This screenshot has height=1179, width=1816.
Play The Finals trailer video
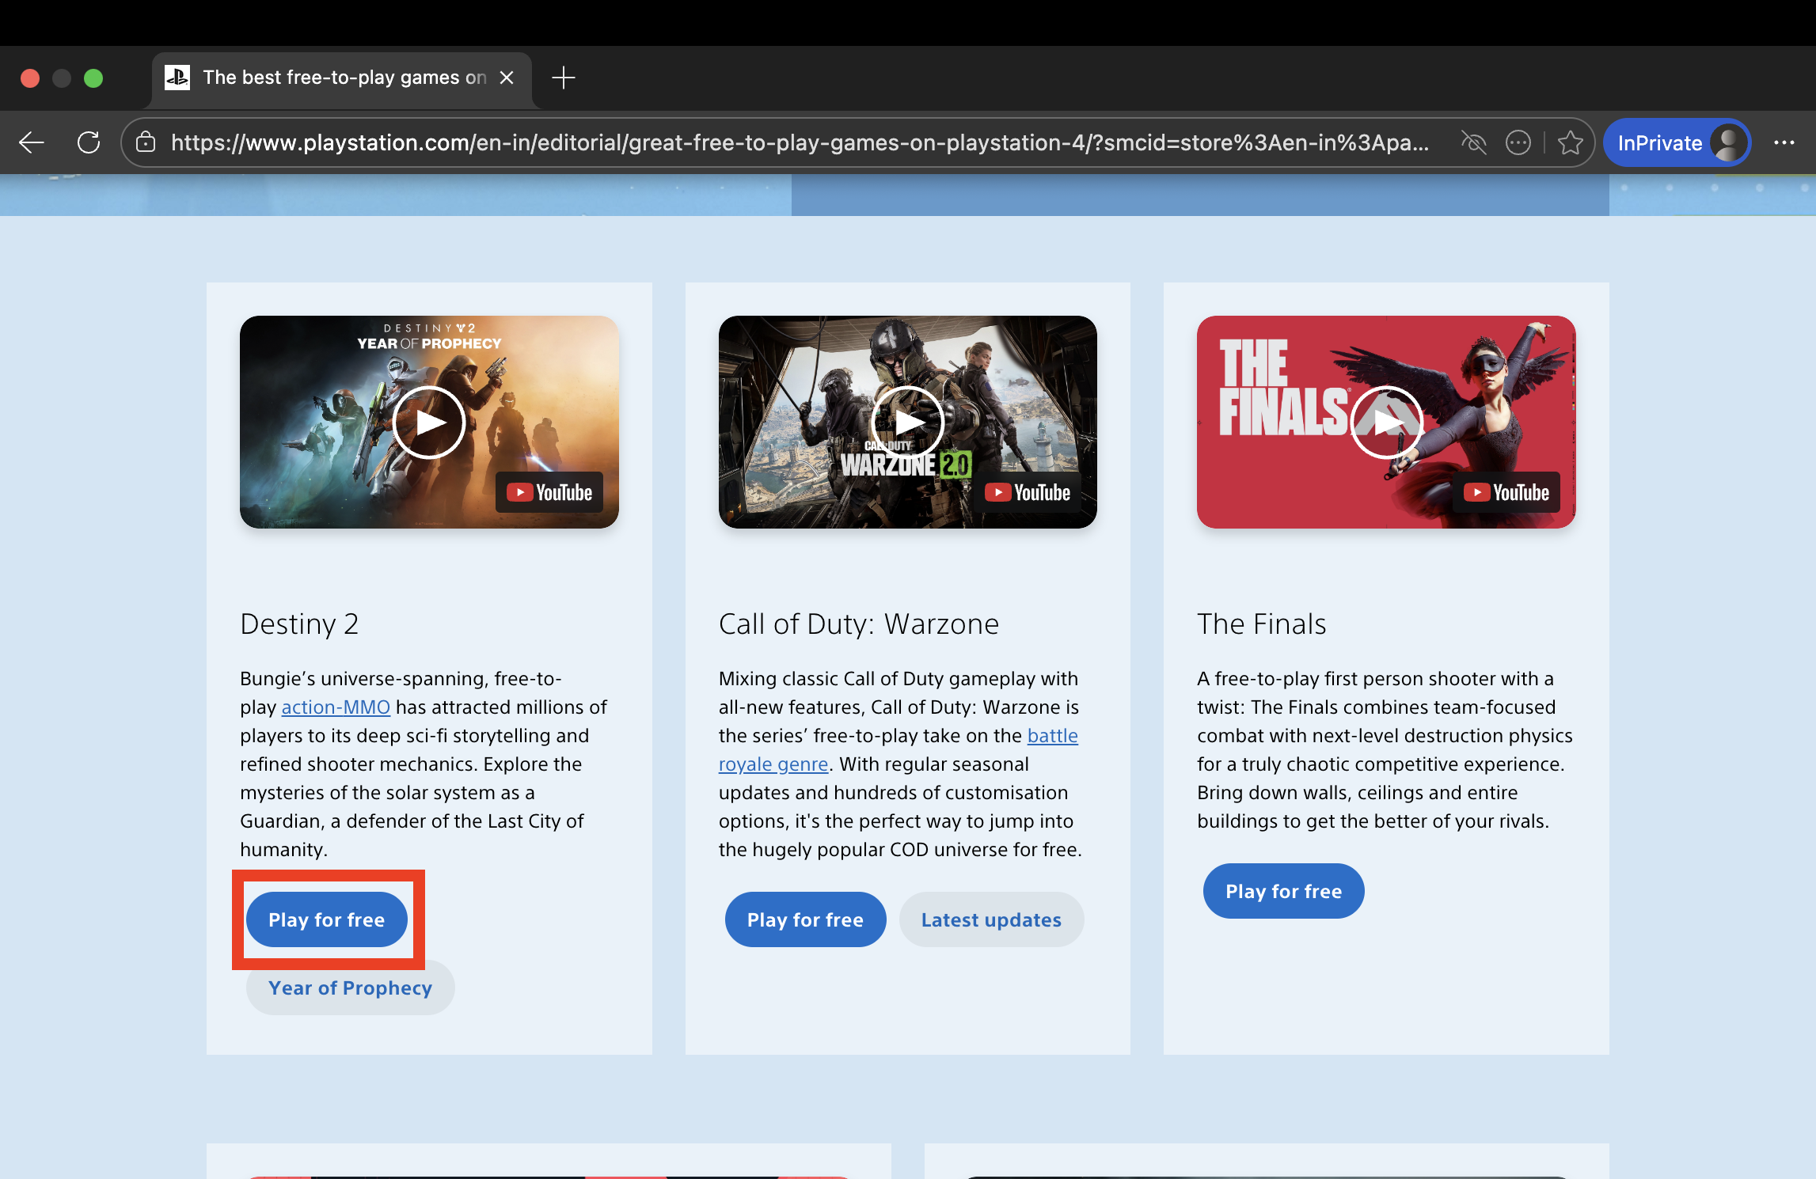coord(1385,423)
